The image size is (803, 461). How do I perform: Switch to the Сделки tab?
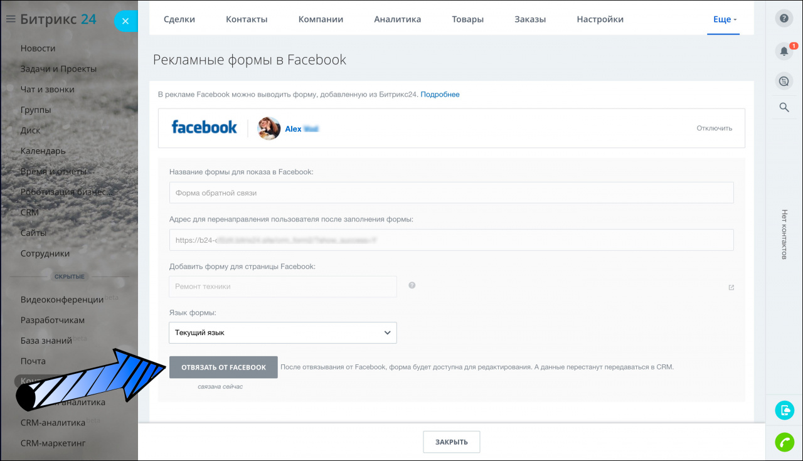(x=179, y=19)
